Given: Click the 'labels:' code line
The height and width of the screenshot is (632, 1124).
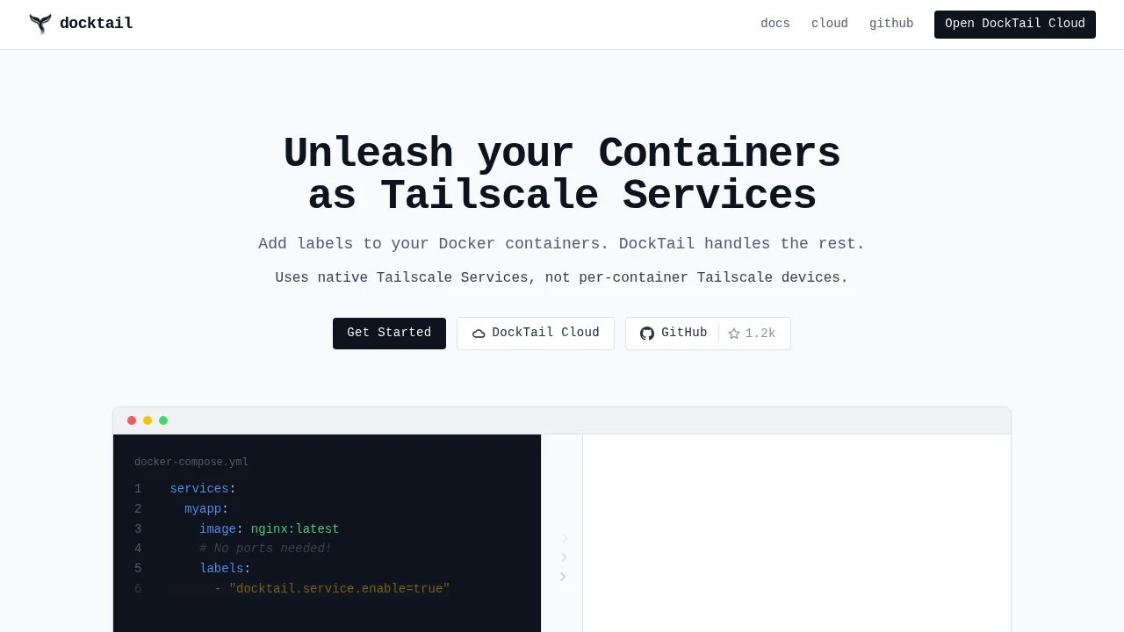Looking at the screenshot, I should (x=225, y=569).
